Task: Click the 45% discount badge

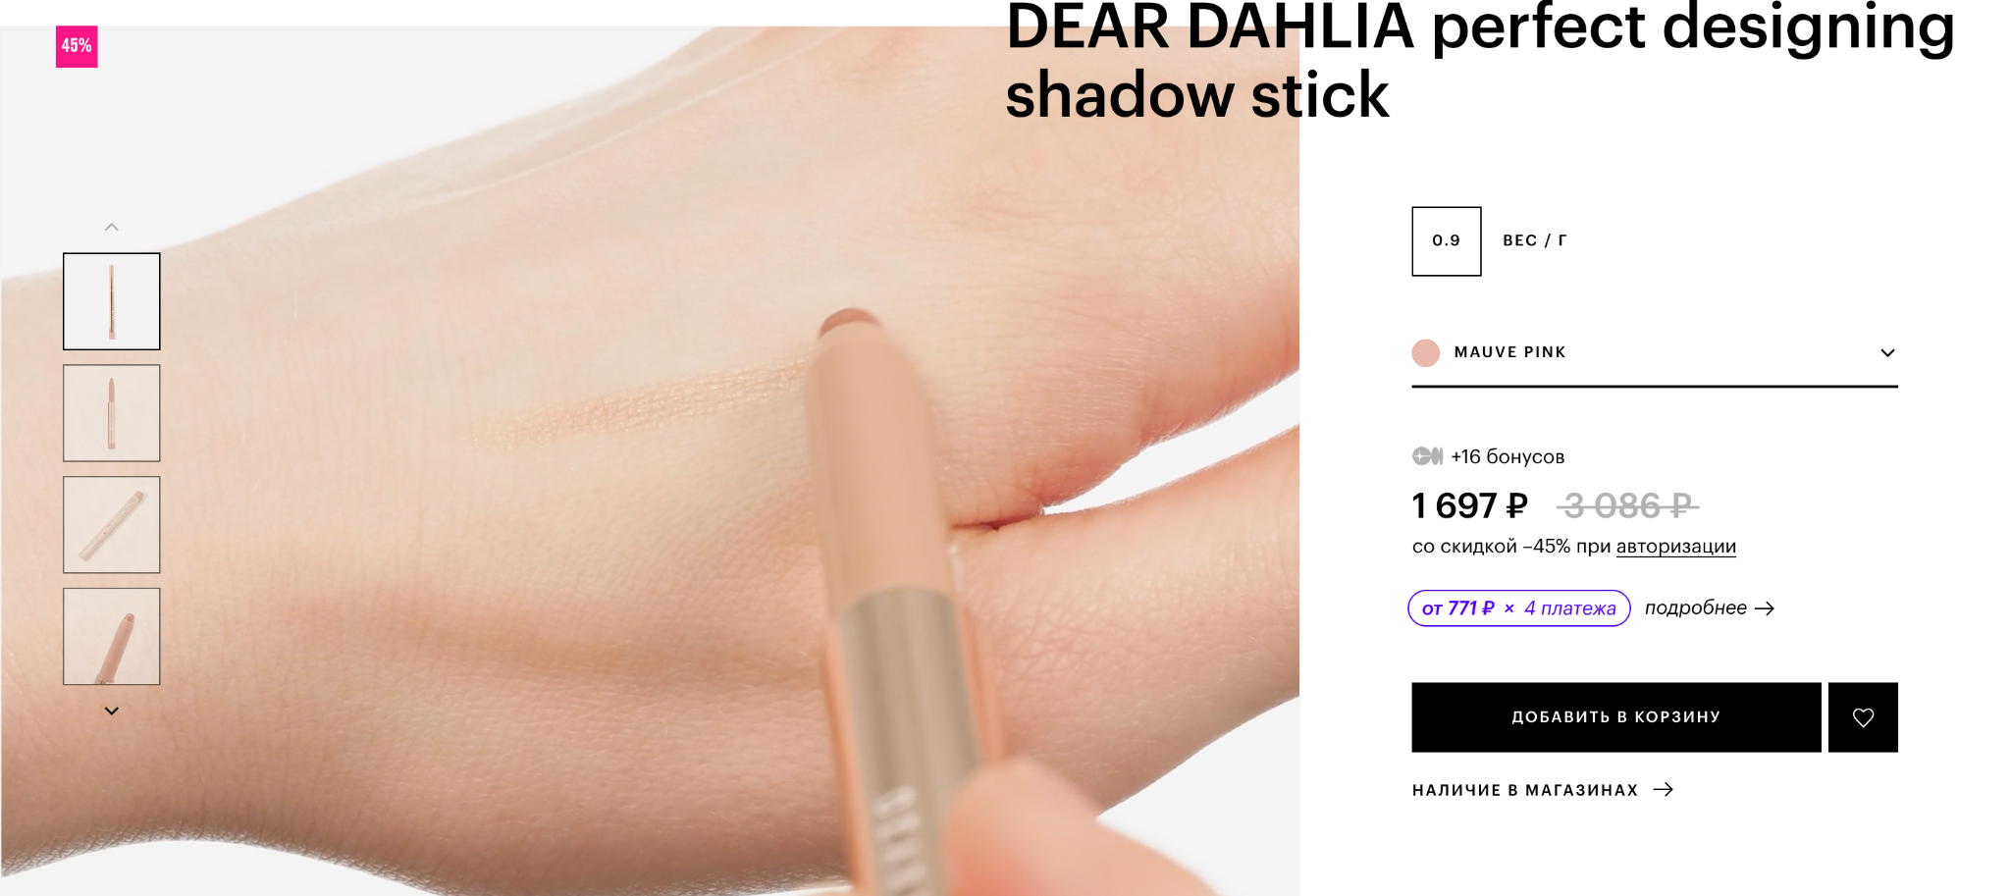Action: click(77, 46)
